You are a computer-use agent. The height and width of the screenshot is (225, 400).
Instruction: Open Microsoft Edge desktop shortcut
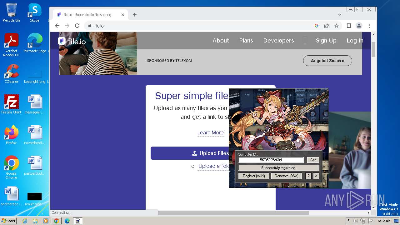35,43
